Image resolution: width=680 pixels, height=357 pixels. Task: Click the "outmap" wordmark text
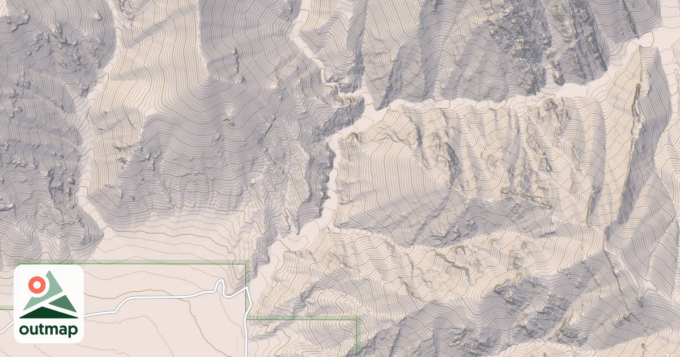point(49,330)
